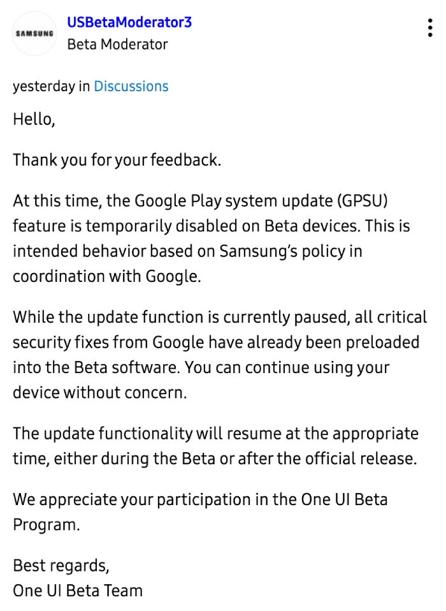
Task: Click the 'One UI Beta Team' signature
Action: (78, 591)
